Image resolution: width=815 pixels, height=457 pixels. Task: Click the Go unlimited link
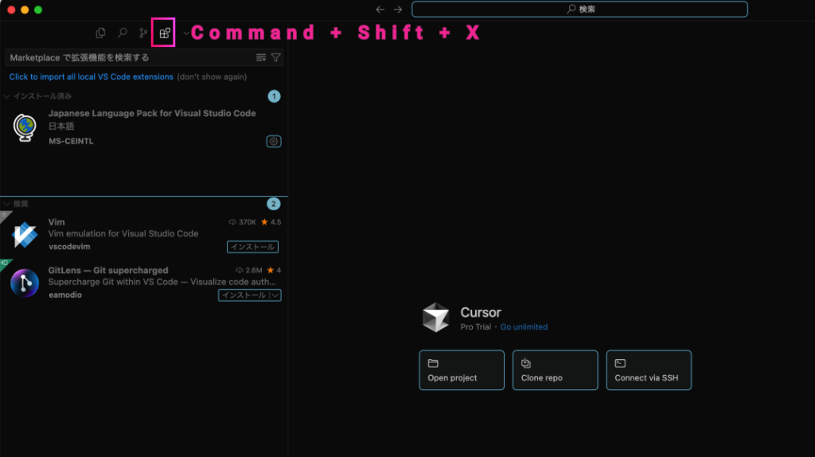pos(524,327)
